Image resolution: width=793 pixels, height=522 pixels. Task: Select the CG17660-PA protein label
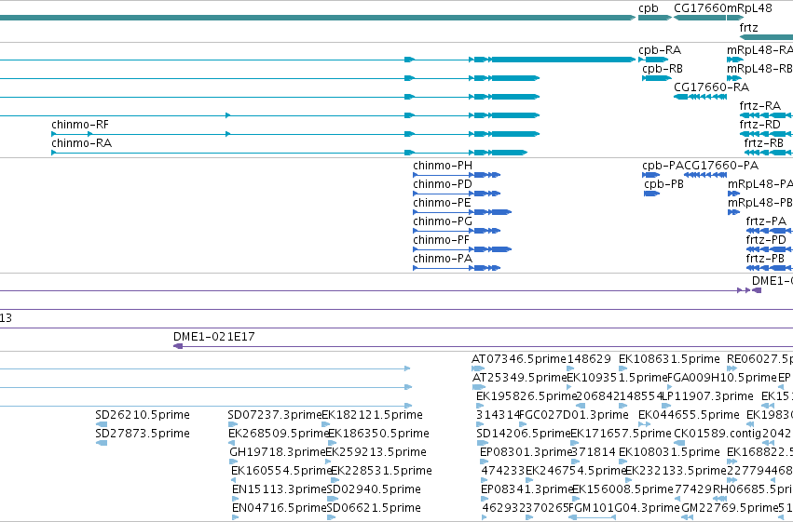click(721, 166)
